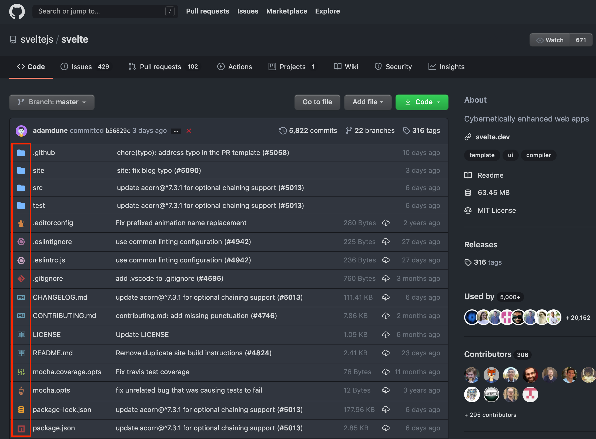Click the package.json npm icon
Viewport: 596px width, 439px height.
coord(21,428)
